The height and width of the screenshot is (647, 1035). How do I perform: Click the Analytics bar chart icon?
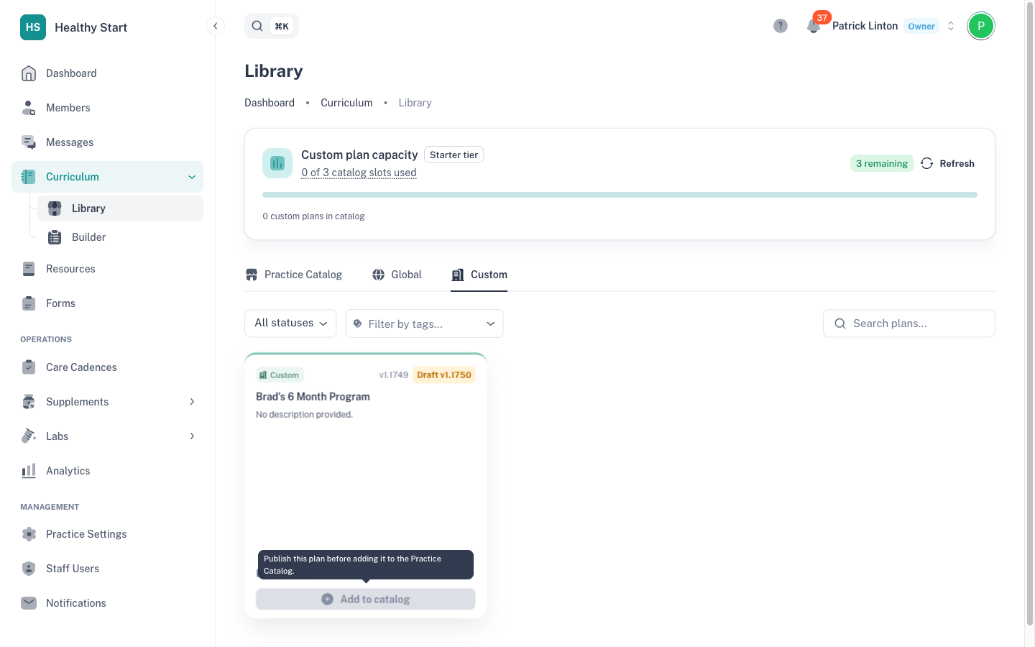(x=29, y=471)
